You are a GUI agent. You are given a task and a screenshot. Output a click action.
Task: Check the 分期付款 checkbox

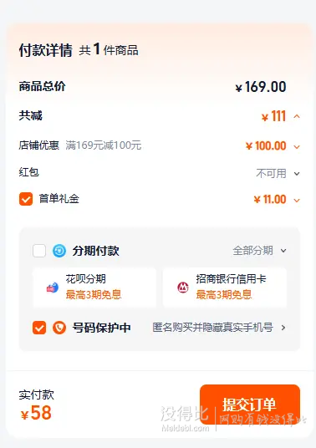(39, 251)
